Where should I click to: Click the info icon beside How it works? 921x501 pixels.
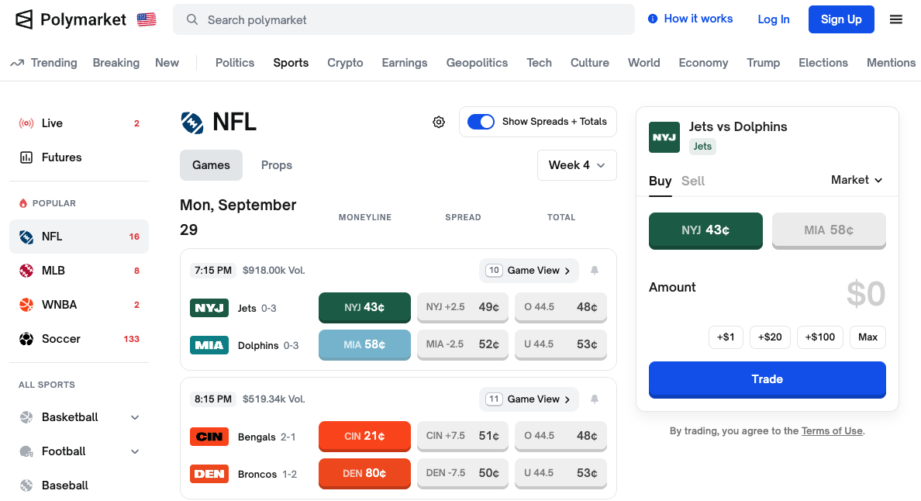[x=653, y=19]
